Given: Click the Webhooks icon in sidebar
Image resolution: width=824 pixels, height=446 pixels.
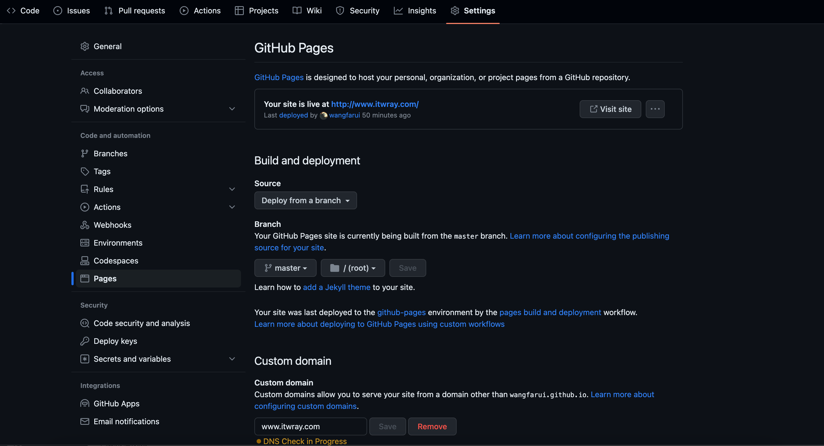Looking at the screenshot, I should (85, 225).
